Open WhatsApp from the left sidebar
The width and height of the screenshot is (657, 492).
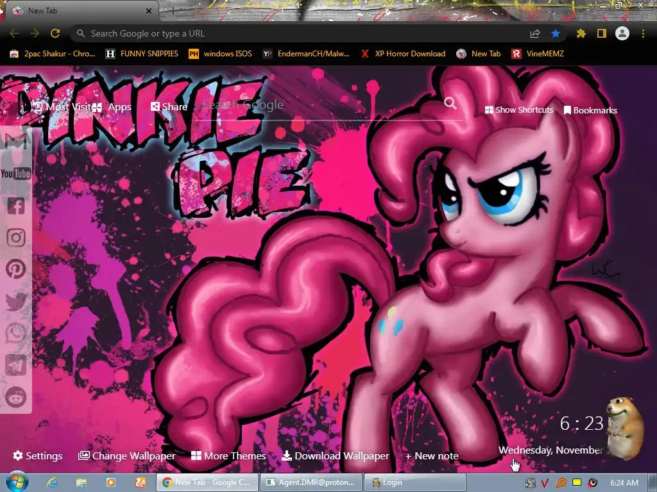16,333
